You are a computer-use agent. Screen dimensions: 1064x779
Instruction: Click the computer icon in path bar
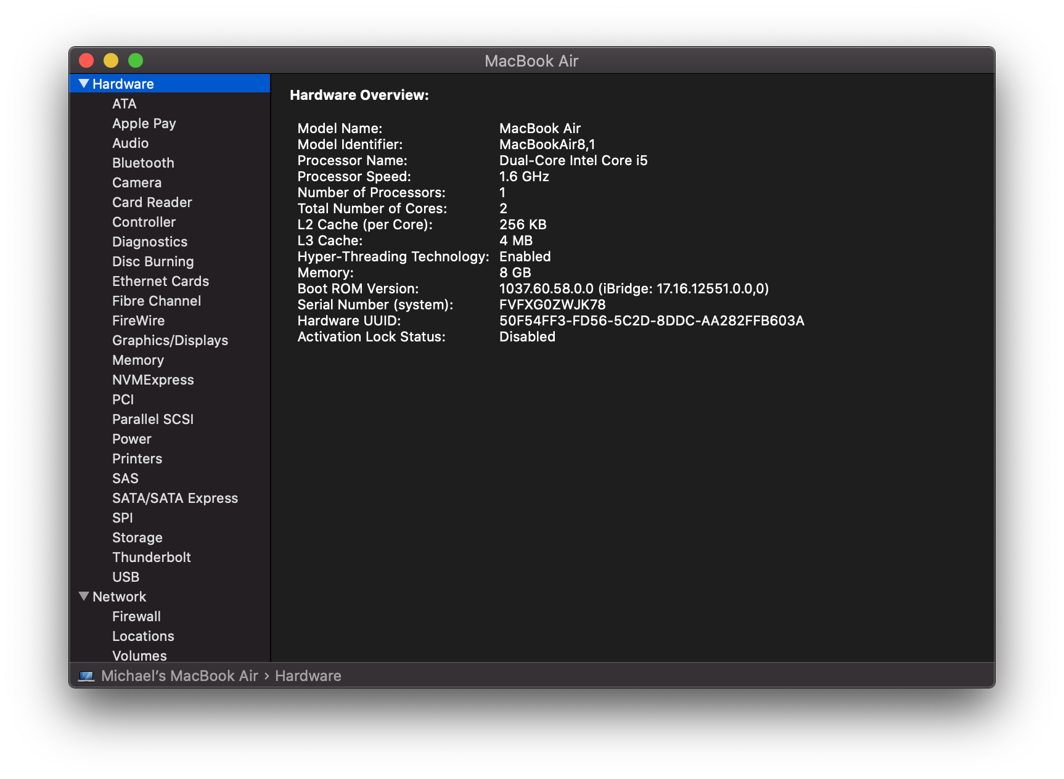[86, 676]
